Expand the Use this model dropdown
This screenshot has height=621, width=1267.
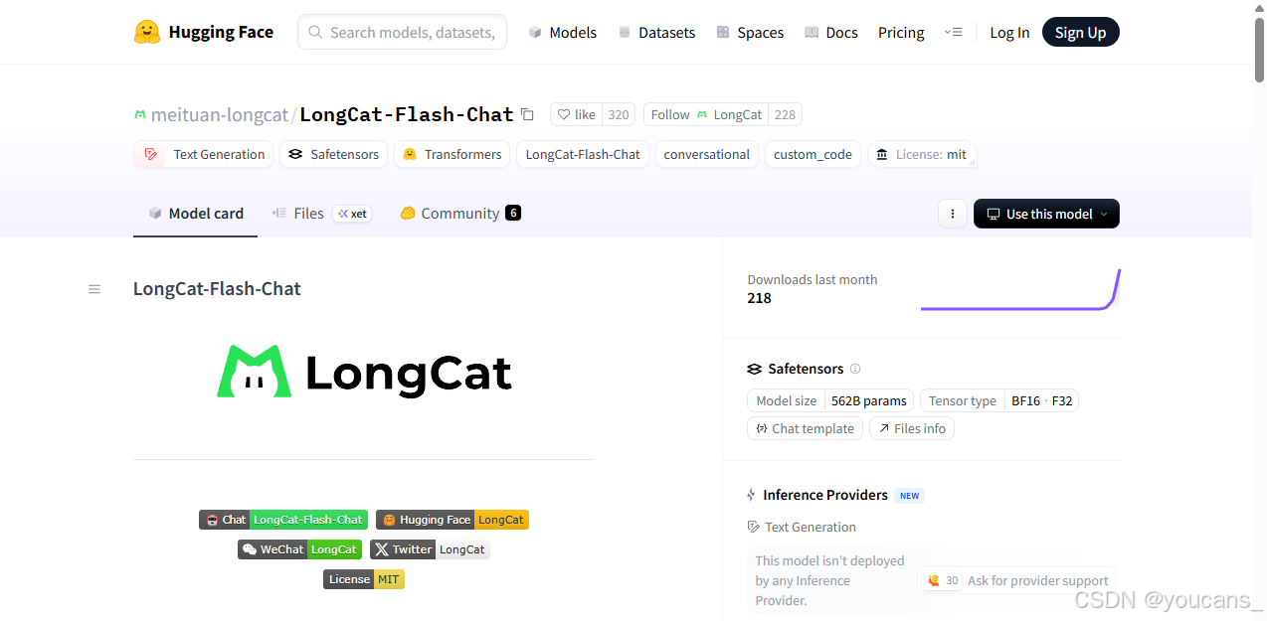coord(1045,213)
